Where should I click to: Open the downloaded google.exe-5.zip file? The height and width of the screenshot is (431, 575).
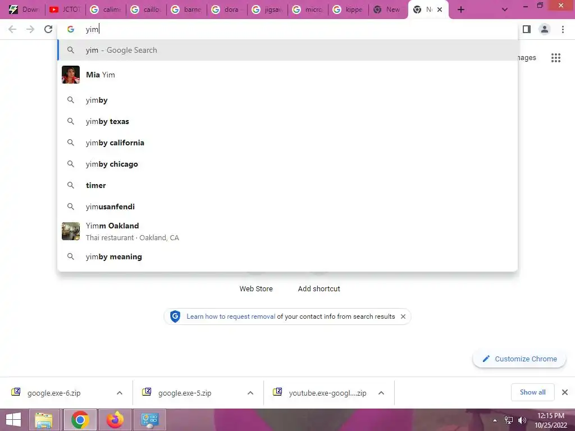pyautogui.click(x=185, y=393)
